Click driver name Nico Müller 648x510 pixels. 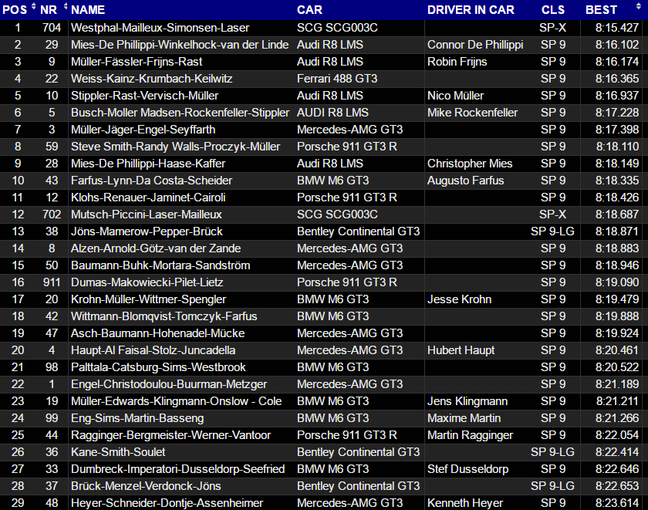click(455, 95)
